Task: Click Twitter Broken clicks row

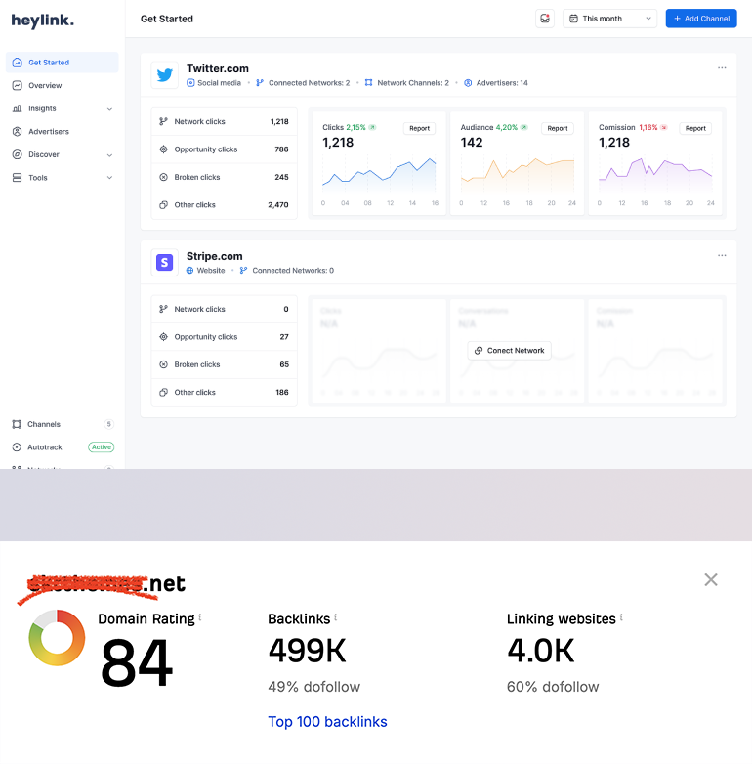Action: [x=224, y=178]
